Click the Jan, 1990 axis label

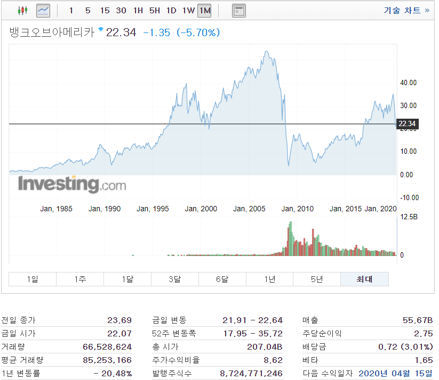coord(105,209)
